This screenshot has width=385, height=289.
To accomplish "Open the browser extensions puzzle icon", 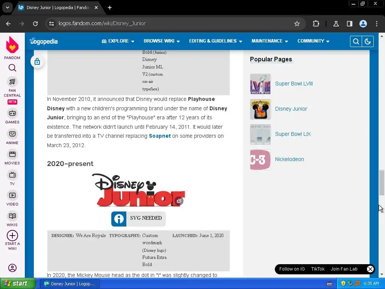I will pyautogui.click(x=316, y=24).
